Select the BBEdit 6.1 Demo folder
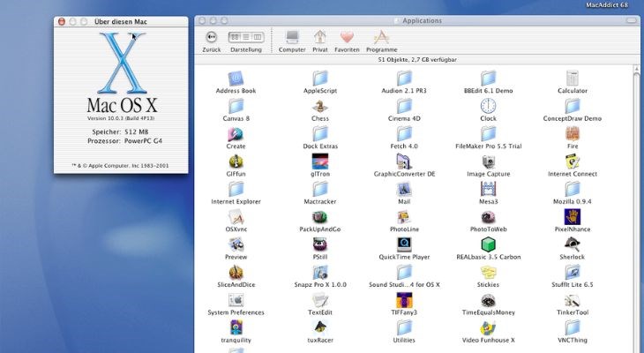Image resolution: width=644 pixels, height=353 pixels. click(x=489, y=78)
